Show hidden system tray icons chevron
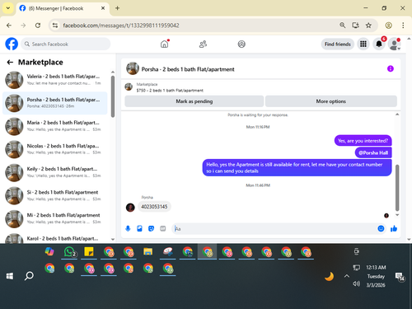Image resolution: width=412 pixels, height=309 pixels. tap(347, 276)
